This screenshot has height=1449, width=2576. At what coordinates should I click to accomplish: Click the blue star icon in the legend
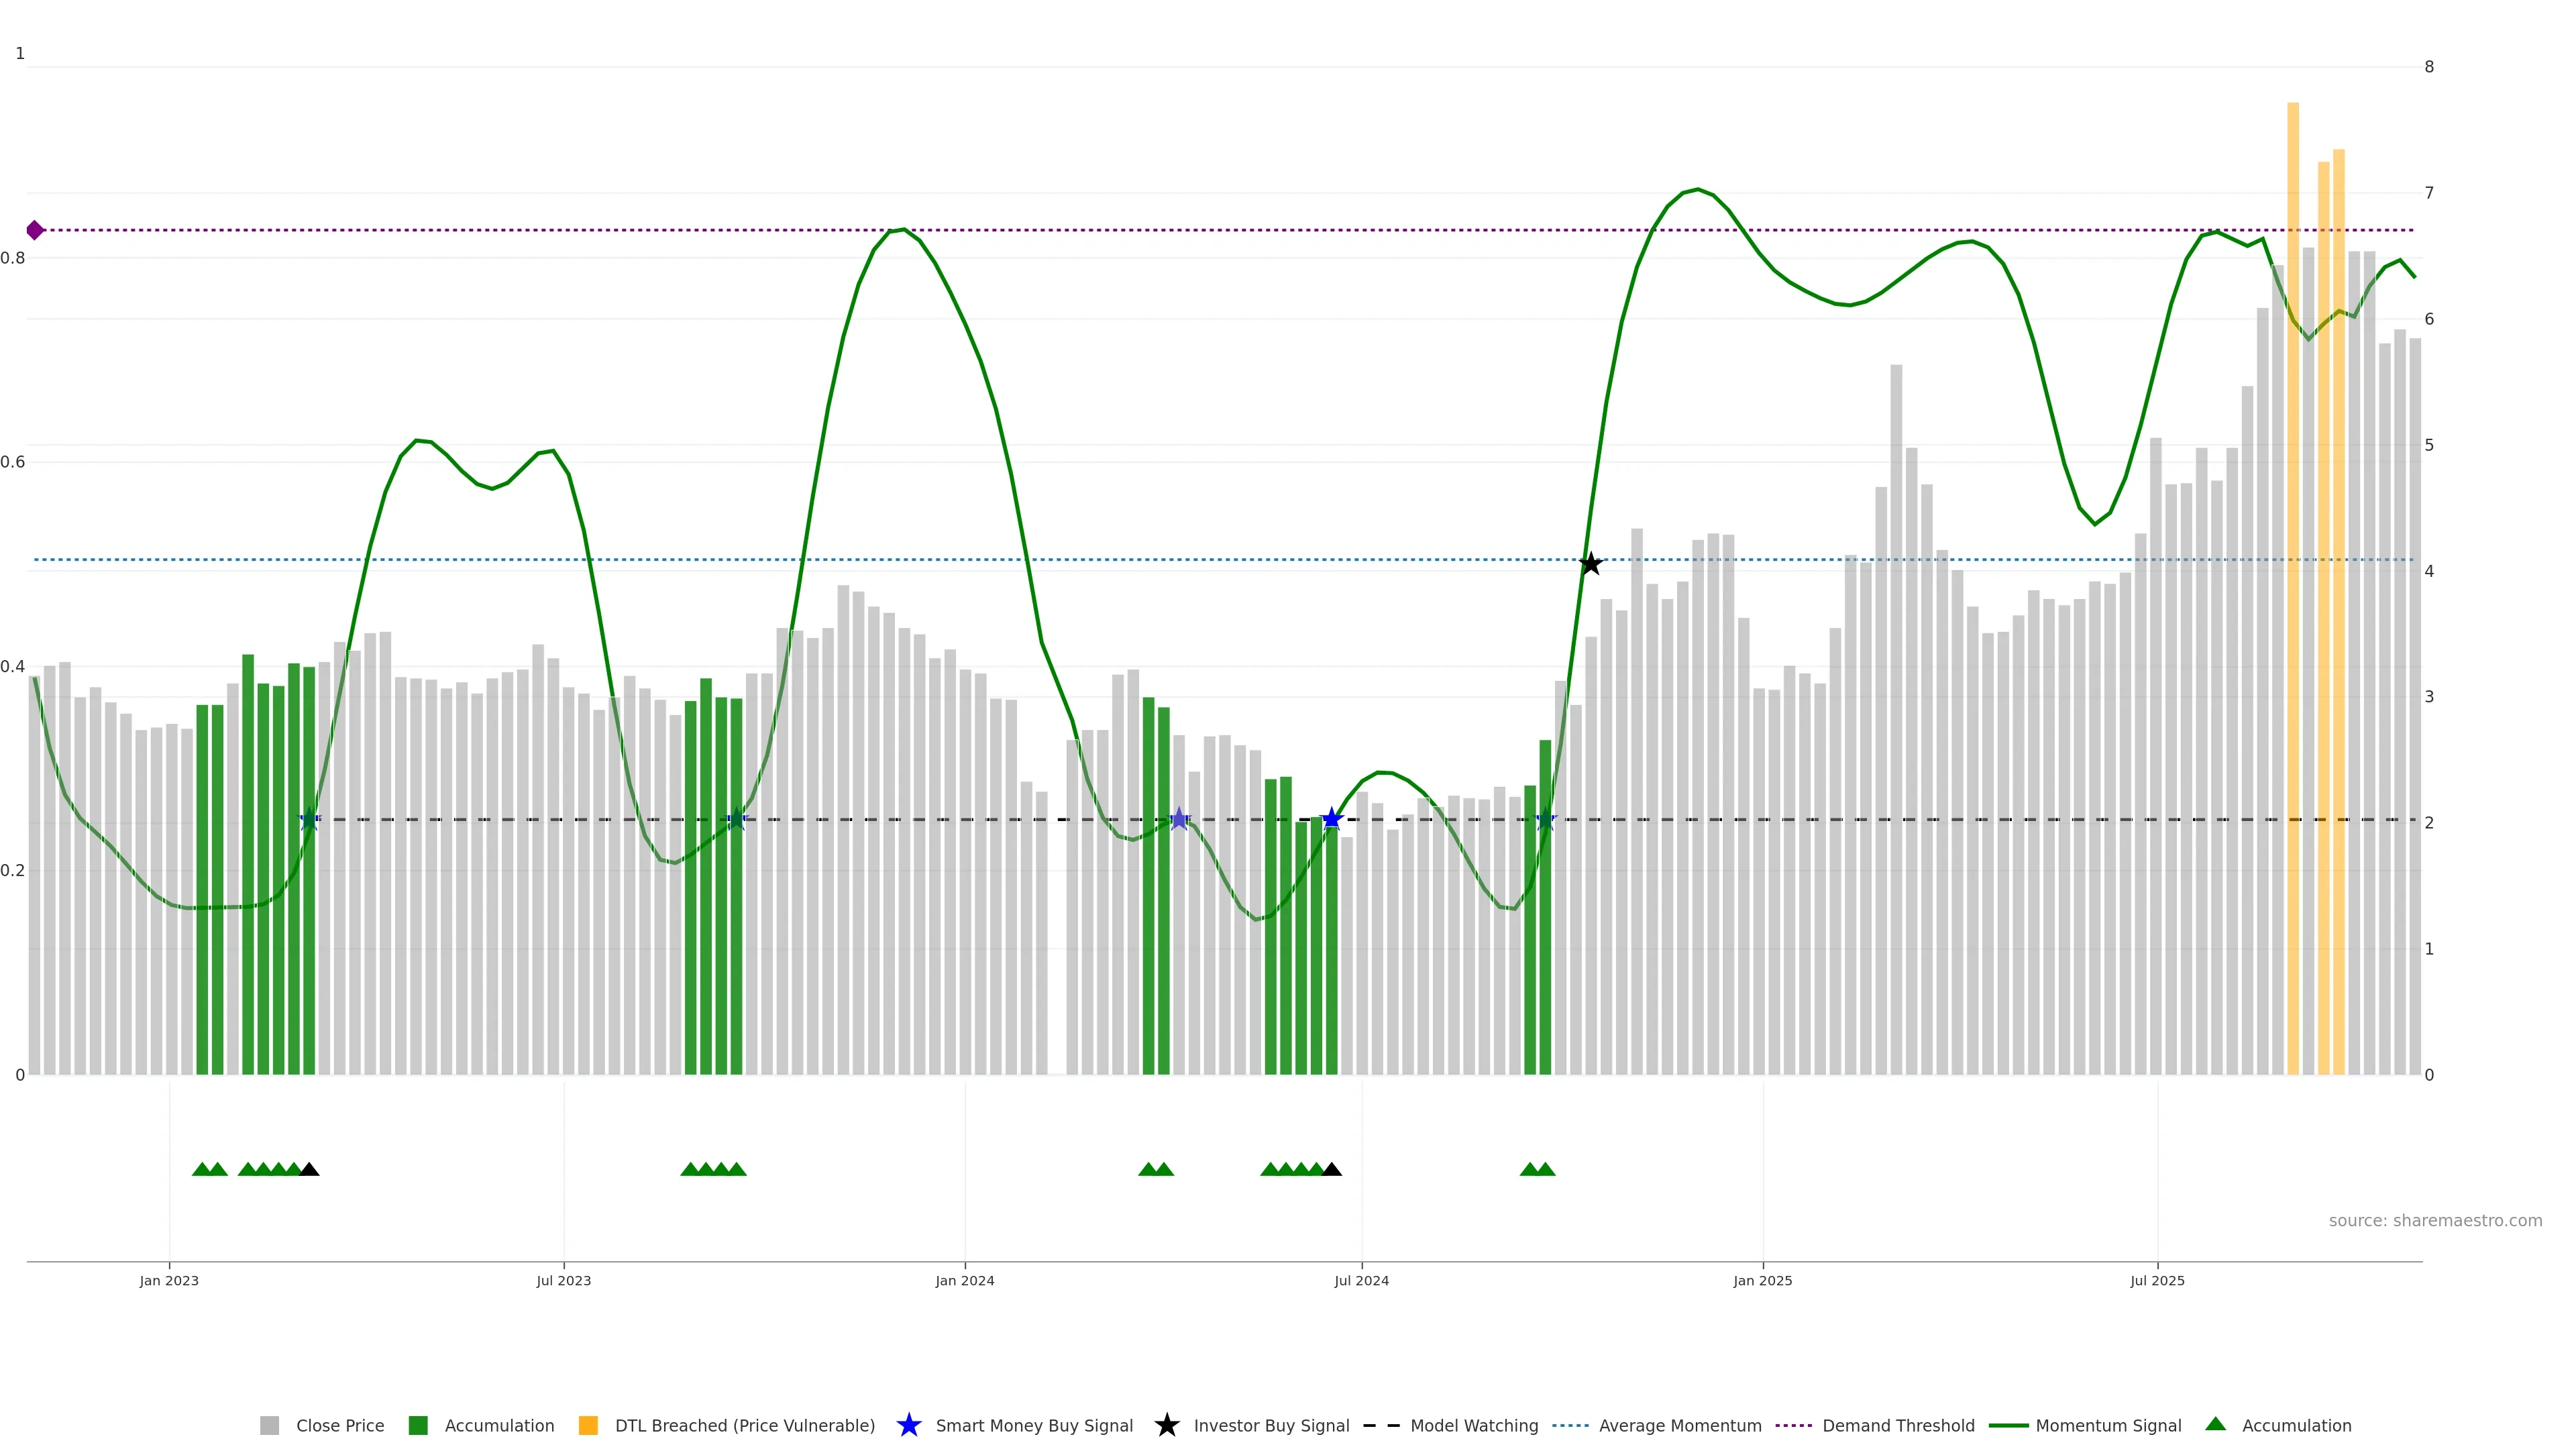coord(908,1425)
